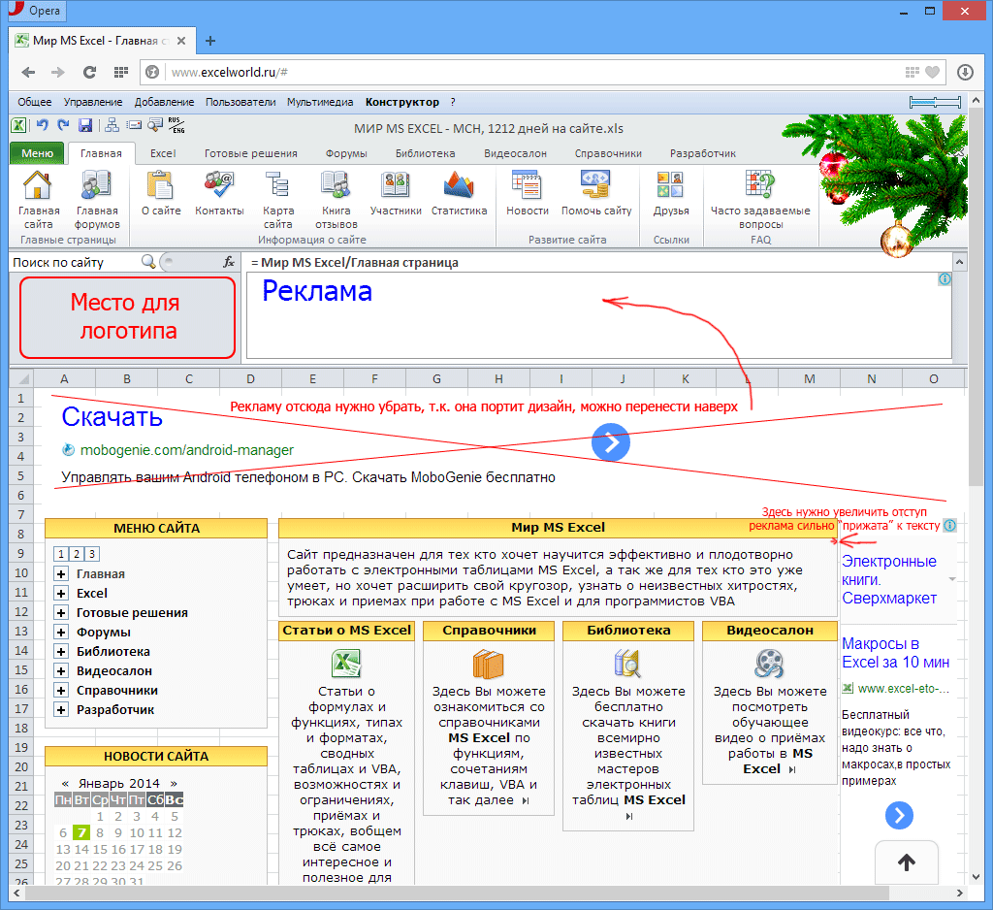Click the Место для логотипа placeholder
The image size is (993, 910).
tap(127, 317)
